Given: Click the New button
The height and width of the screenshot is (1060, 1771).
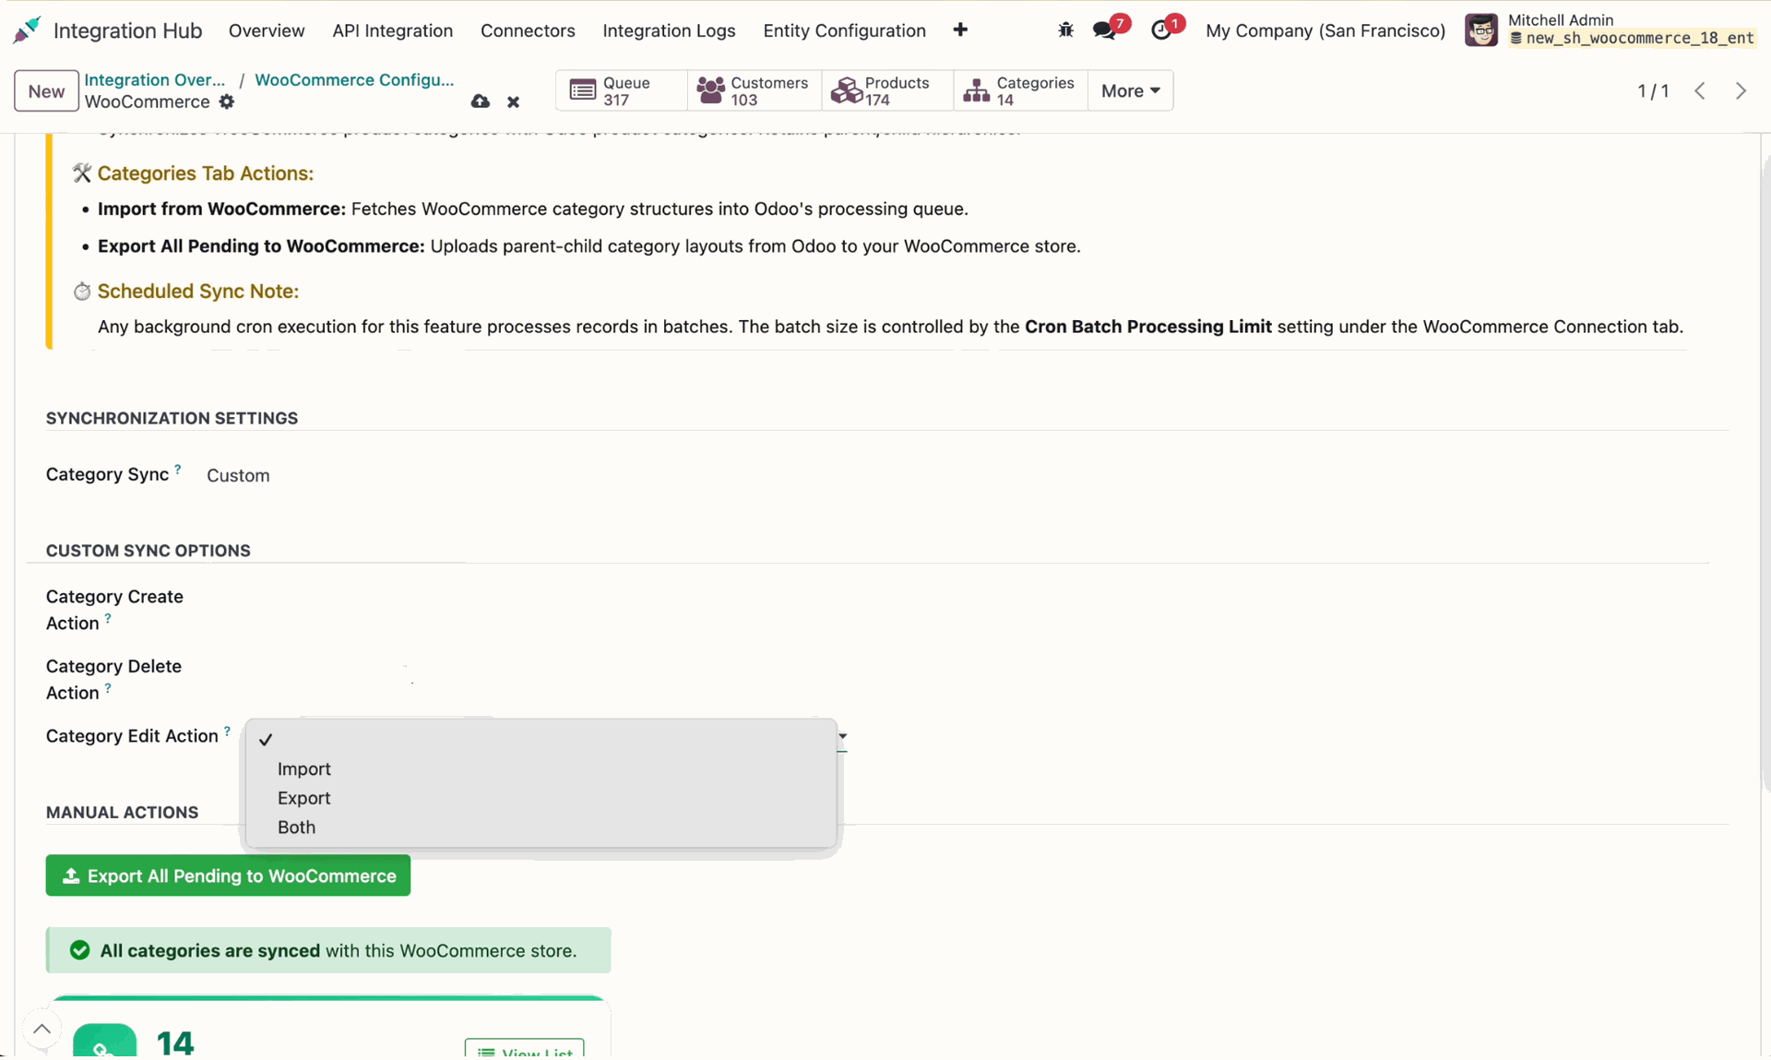Looking at the screenshot, I should coord(46,90).
